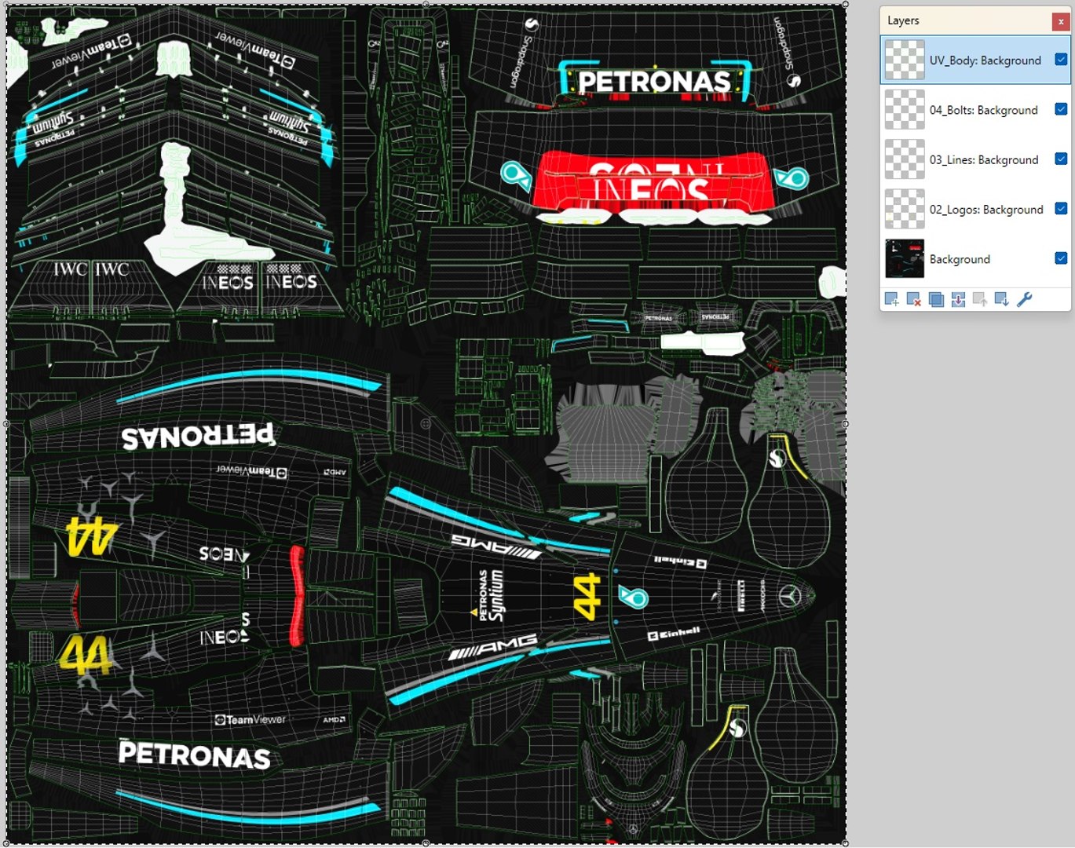Click the UV_Body layer thumbnail
The image size is (1075, 848).
tap(905, 60)
